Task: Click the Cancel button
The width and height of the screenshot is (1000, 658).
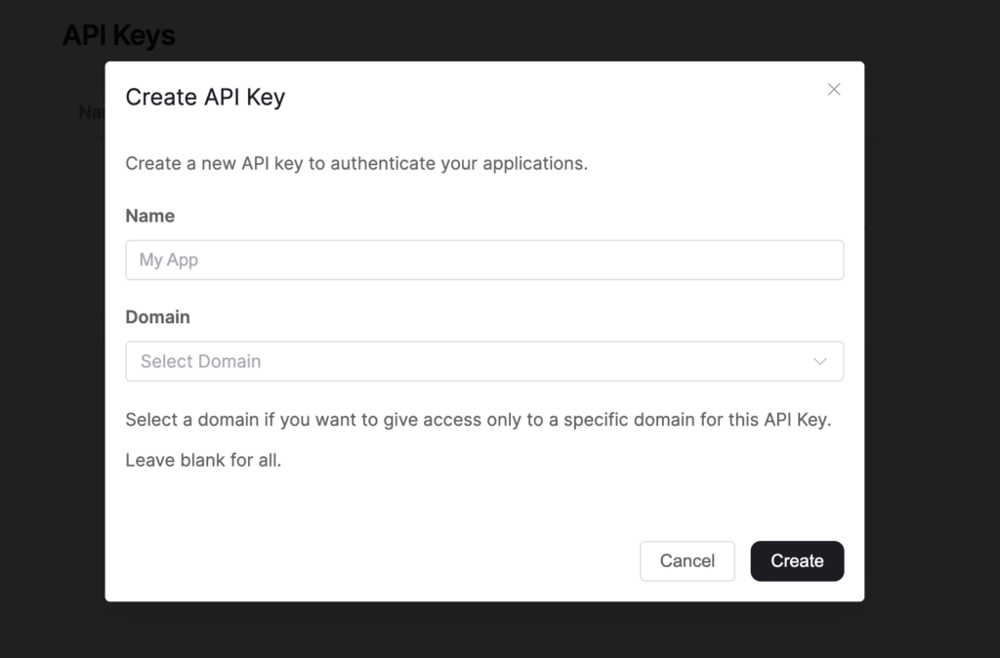Action: pyautogui.click(x=687, y=560)
